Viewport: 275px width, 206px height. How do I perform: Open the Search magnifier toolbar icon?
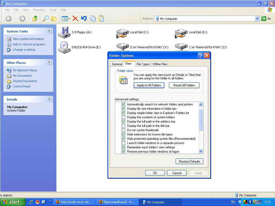pos(45,19)
